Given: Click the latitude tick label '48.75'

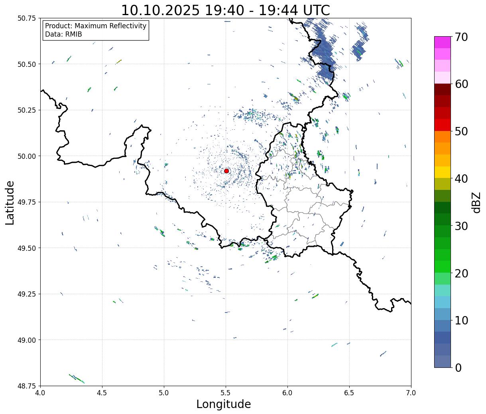Looking at the screenshot, I should click(27, 386).
